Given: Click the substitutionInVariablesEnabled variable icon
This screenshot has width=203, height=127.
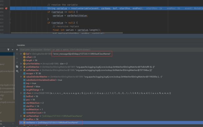Looking at the screenshot, I should coord(24,80).
